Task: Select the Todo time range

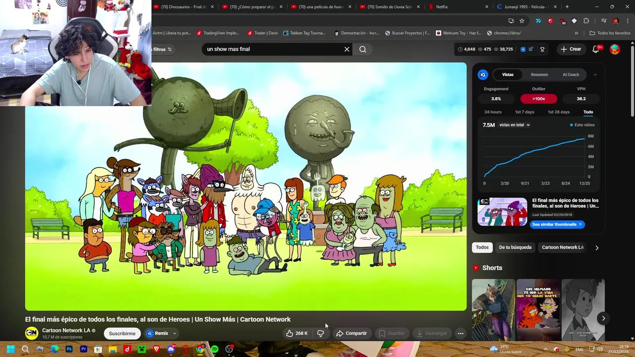Action: (588, 112)
